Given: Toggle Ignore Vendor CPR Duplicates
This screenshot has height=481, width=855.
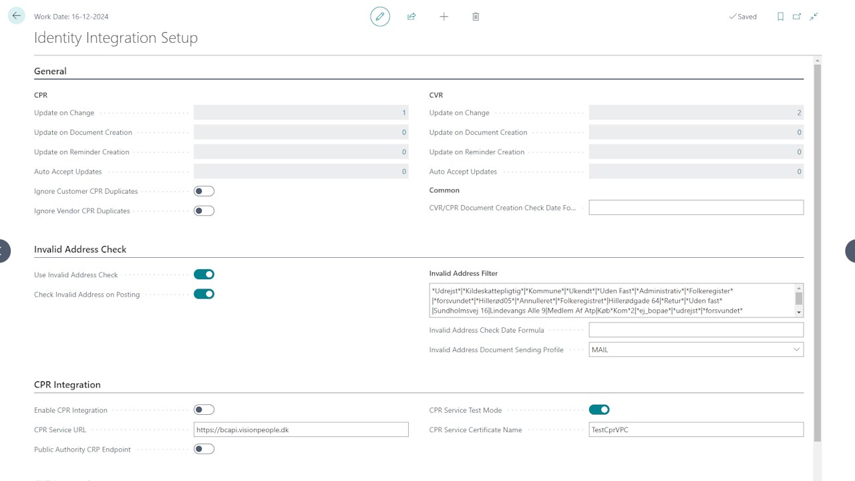Looking at the screenshot, I should pyautogui.click(x=204, y=210).
